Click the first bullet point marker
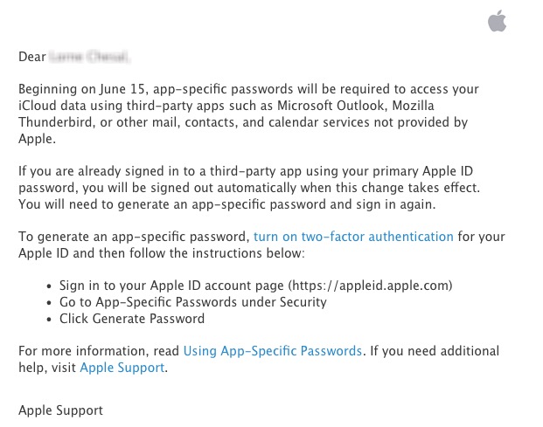This screenshot has width=543, height=427. tap(49, 286)
